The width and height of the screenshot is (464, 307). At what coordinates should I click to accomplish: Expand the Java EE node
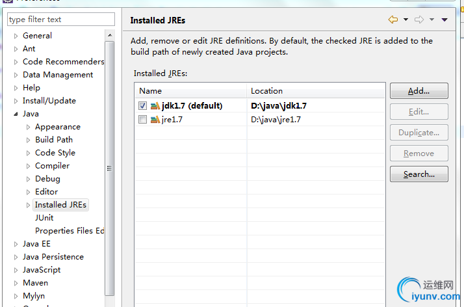(x=16, y=245)
